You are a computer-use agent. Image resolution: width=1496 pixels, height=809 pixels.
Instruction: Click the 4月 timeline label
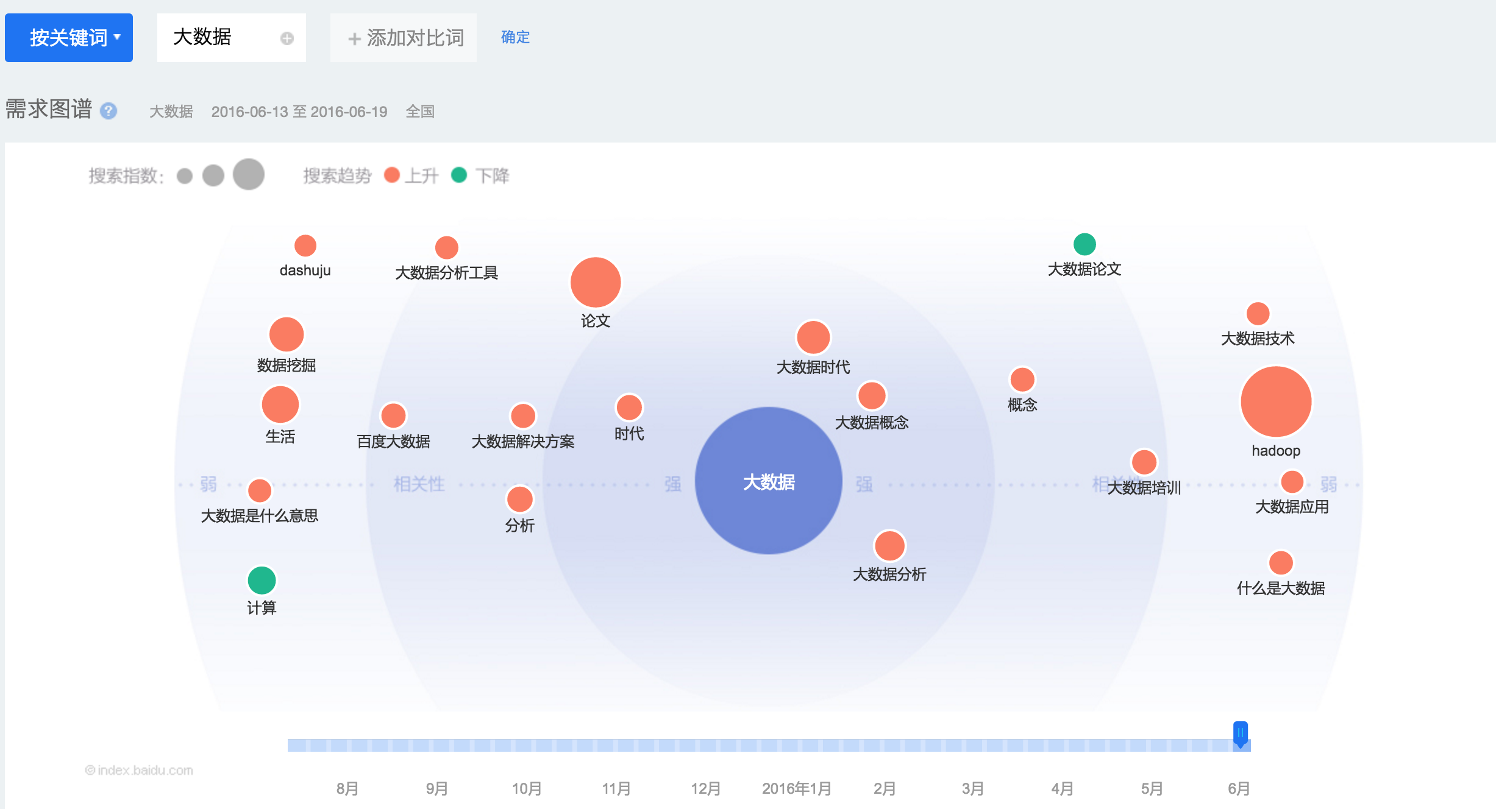1063,788
